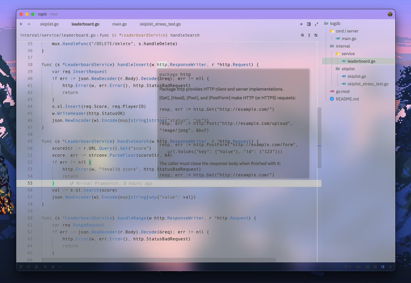
Task: Click the go.mod file icon
Action: [x=332, y=91]
